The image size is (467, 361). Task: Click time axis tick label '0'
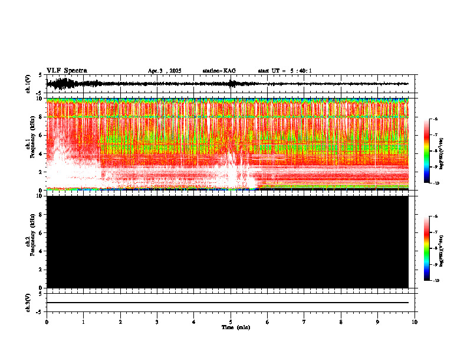tap(47, 322)
